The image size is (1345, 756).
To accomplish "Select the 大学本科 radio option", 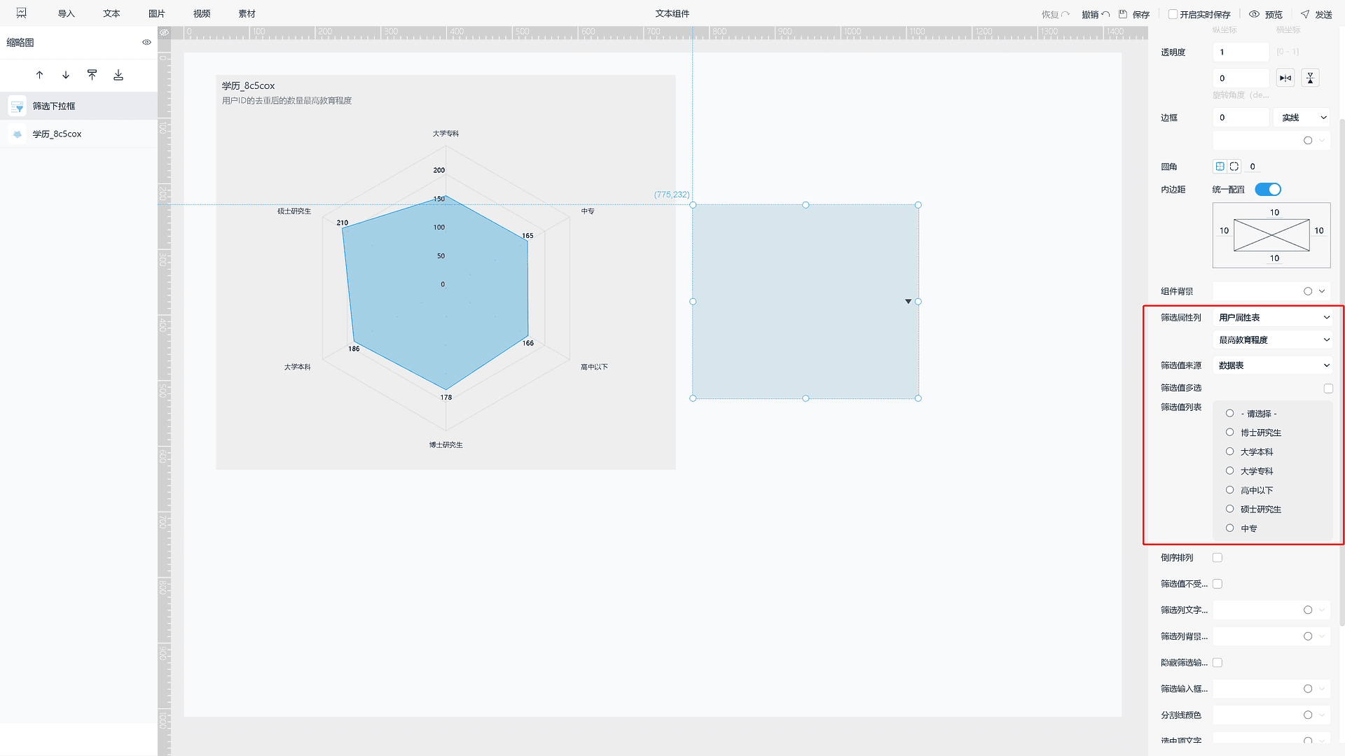I will pyautogui.click(x=1229, y=451).
